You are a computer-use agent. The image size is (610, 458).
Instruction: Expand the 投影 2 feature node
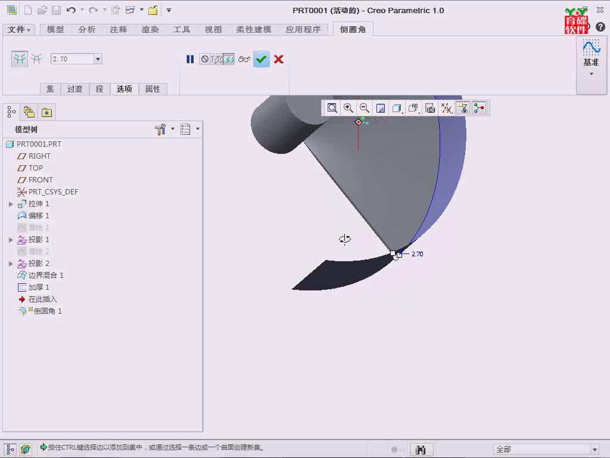point(11,264)
